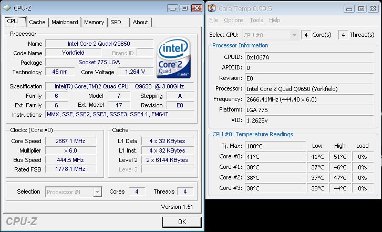The height and width of the screenshot is (232, 382).
Task: Click Core #0 High temperature '51°C'
Action: (x=340, y=157)
